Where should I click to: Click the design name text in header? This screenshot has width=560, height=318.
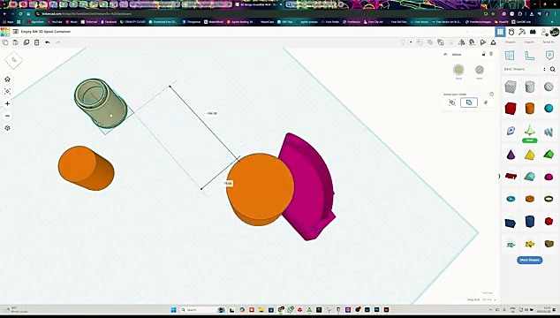[x=46, y=32]
